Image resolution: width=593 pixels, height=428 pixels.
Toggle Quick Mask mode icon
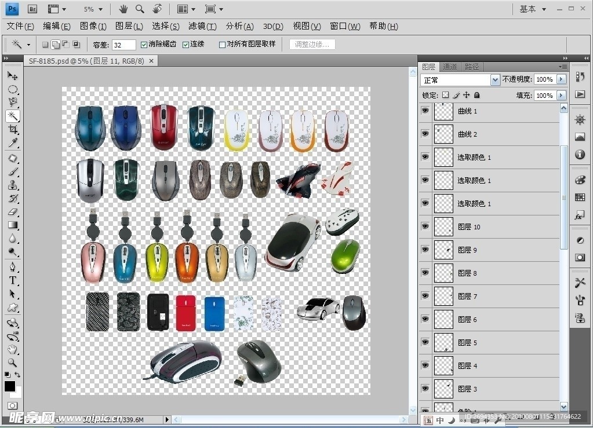[13, 406]
